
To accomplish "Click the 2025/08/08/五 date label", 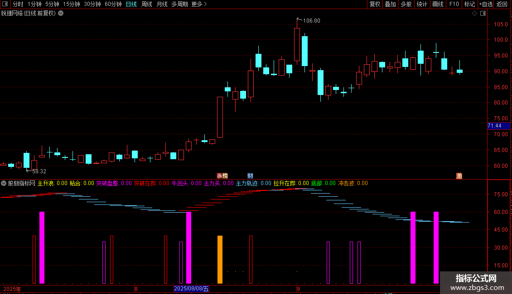I will tap(191, 289).
